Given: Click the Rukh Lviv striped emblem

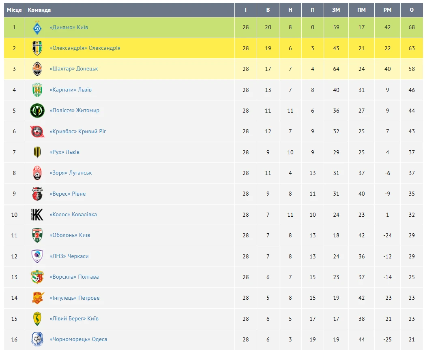Looking at the screenshot, I should point(37,152).
